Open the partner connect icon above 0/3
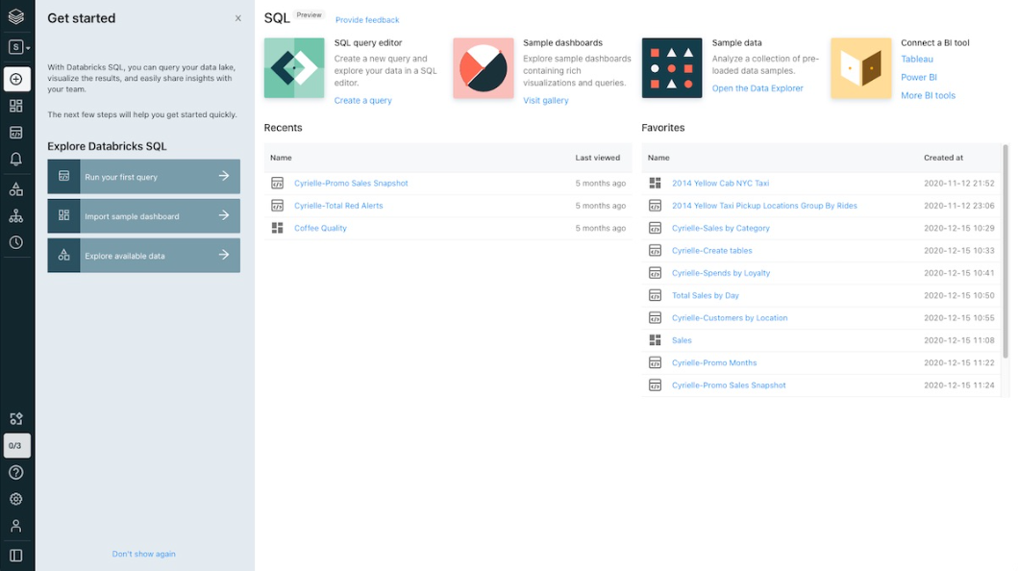1018x571 pixels. click(x=16, y=418)
